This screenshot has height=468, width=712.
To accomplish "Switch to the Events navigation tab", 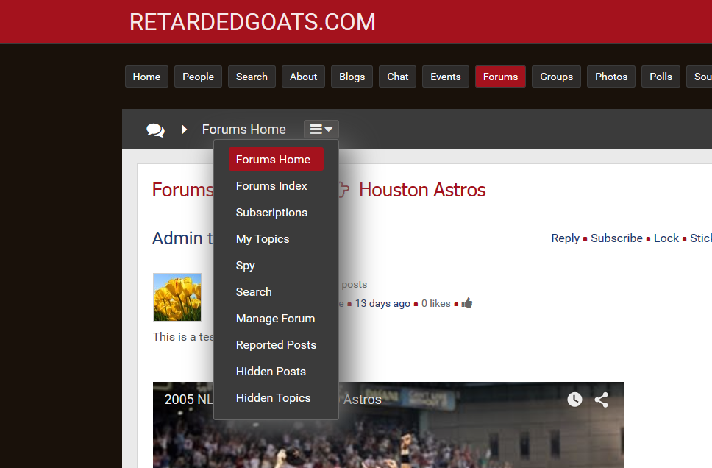I will click(446, 77).
